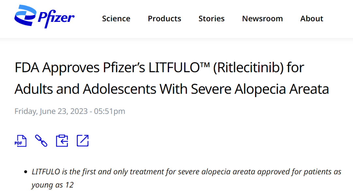Click the clipboard import icon
This screenshot has height=191, width=353.
click(x=62, y=141)
